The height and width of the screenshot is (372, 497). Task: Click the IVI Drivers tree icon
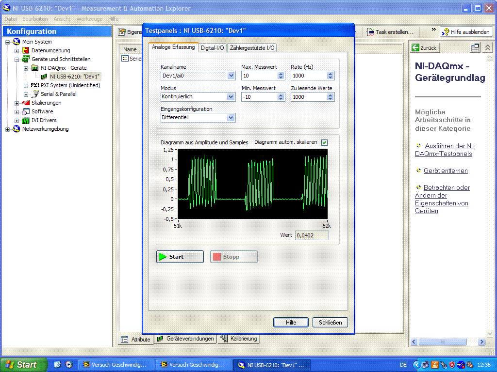pos(26,120)
